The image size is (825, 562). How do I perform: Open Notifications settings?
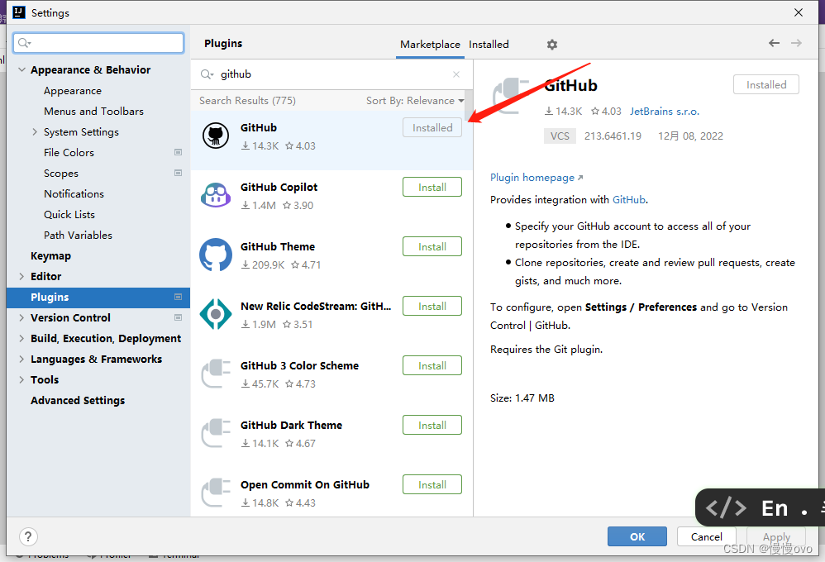[x=74, y=193]
